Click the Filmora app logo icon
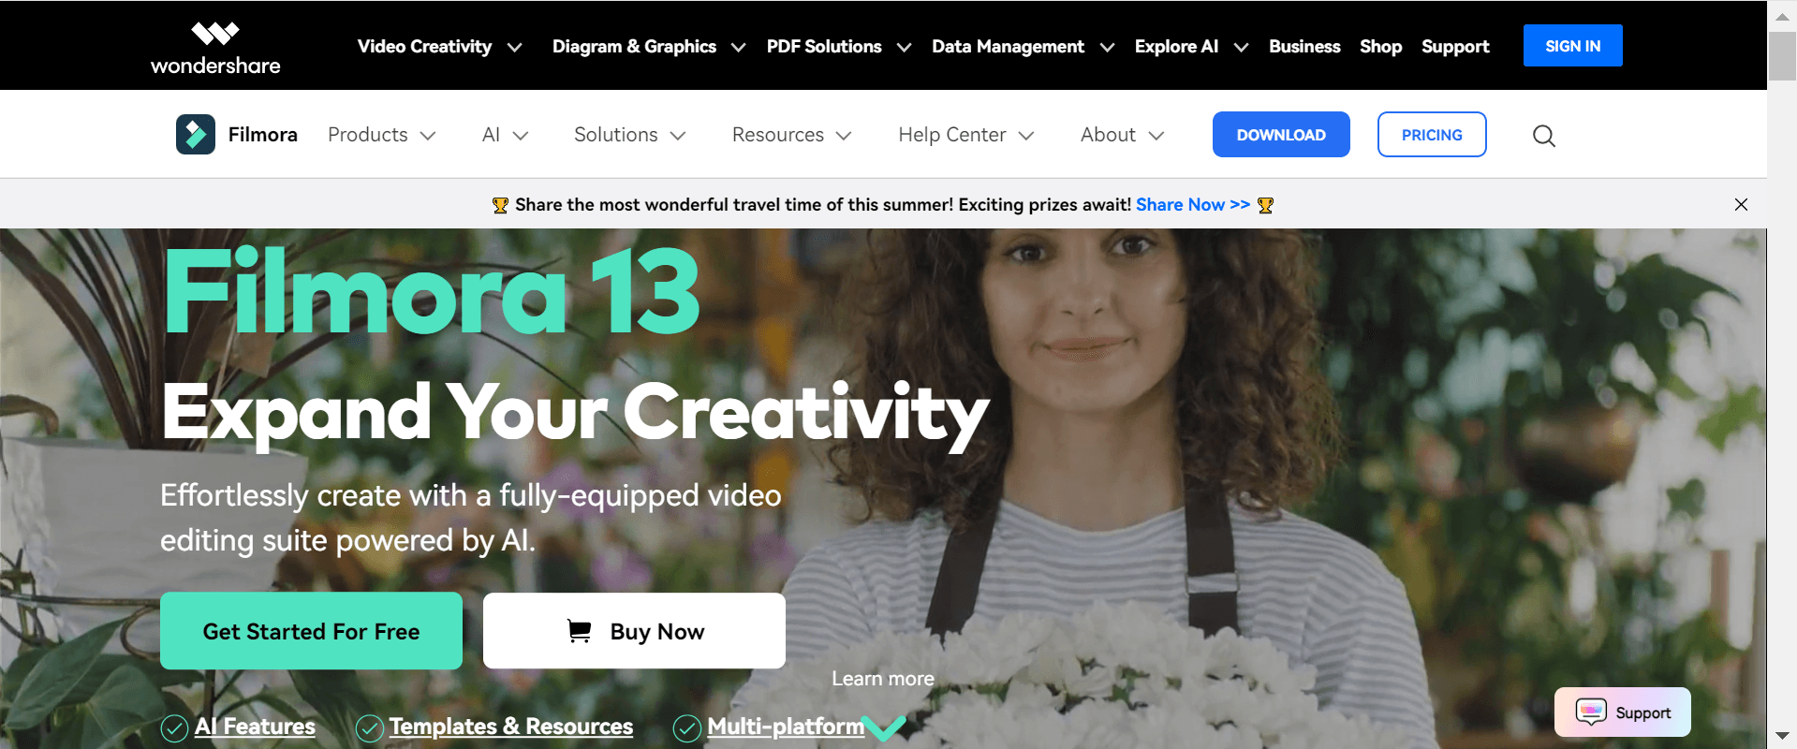Viewport: 1797px width, 749px height. click(x=196, y=135)
